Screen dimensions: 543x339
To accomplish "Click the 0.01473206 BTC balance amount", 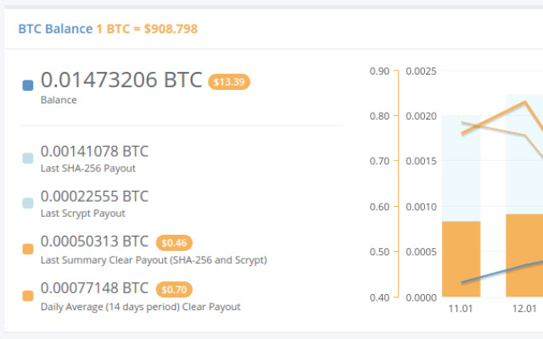I will pyautogui.click(x=121, y=80).
